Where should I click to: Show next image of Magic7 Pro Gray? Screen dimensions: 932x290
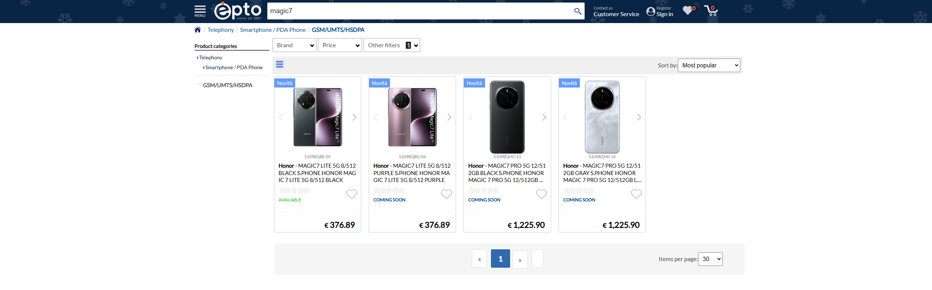click(x=639, y=117)
